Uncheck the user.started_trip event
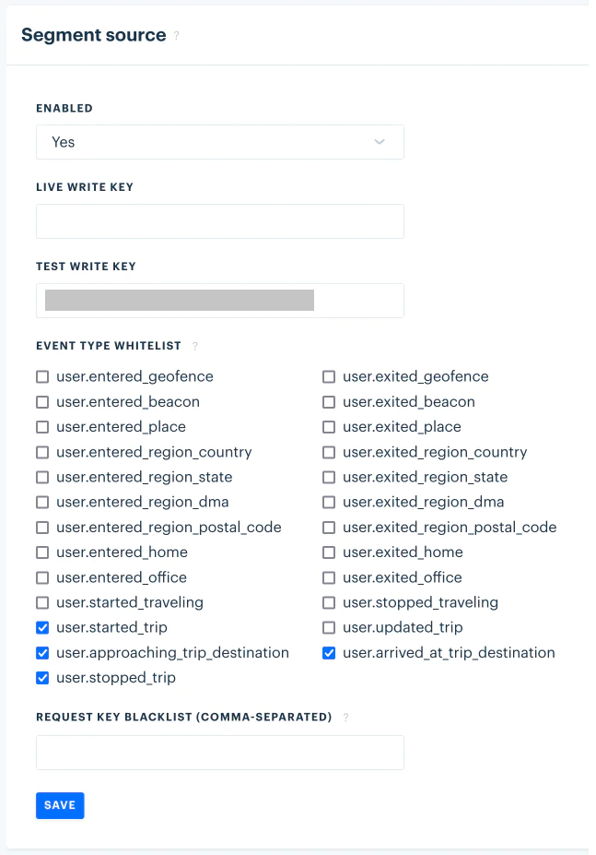This screenshot has width=596, height=855. tap(41, 627)
